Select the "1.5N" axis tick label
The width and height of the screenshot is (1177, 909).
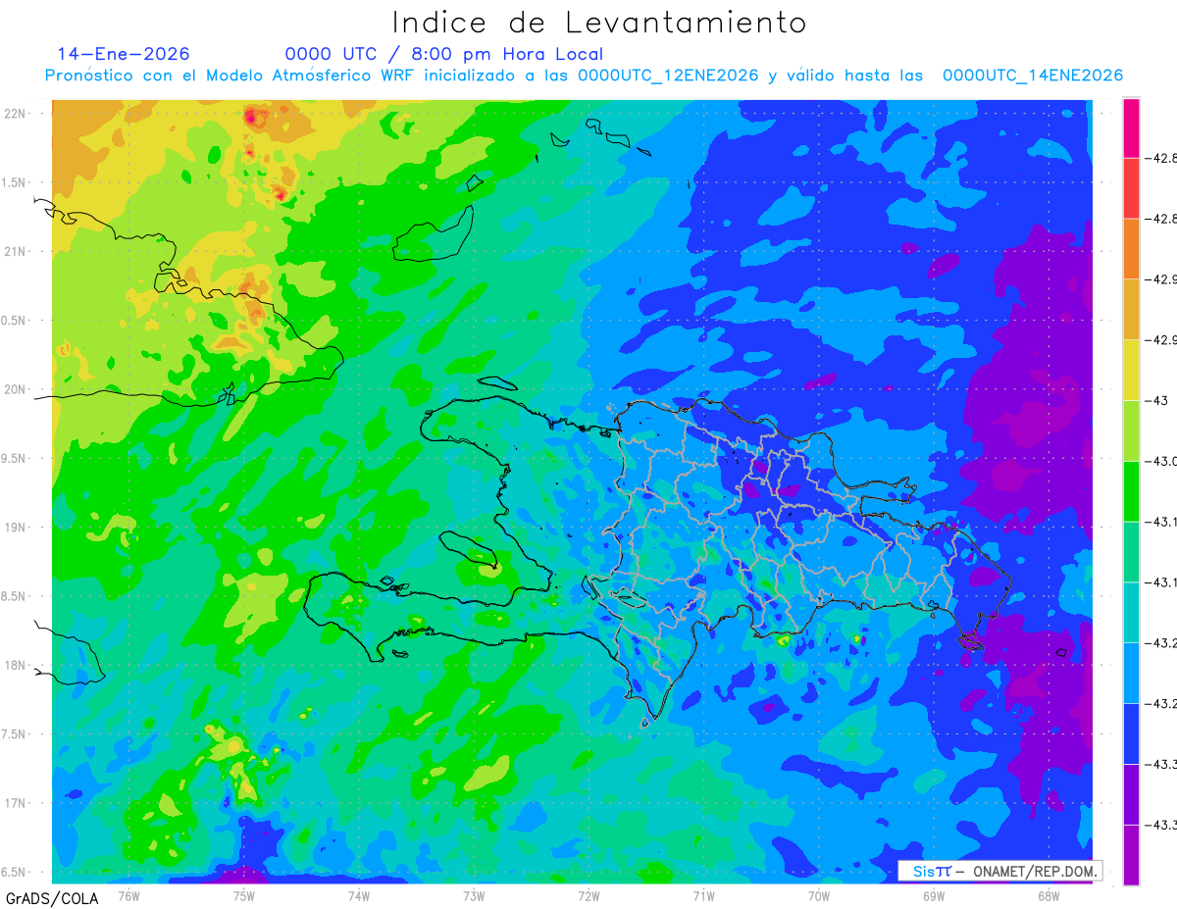[x=14, y=183]
